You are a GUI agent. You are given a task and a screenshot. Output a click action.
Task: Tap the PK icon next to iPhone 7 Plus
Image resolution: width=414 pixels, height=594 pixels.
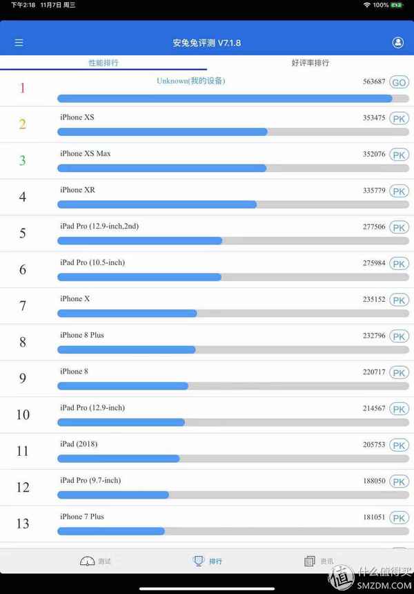coord(398,518)
